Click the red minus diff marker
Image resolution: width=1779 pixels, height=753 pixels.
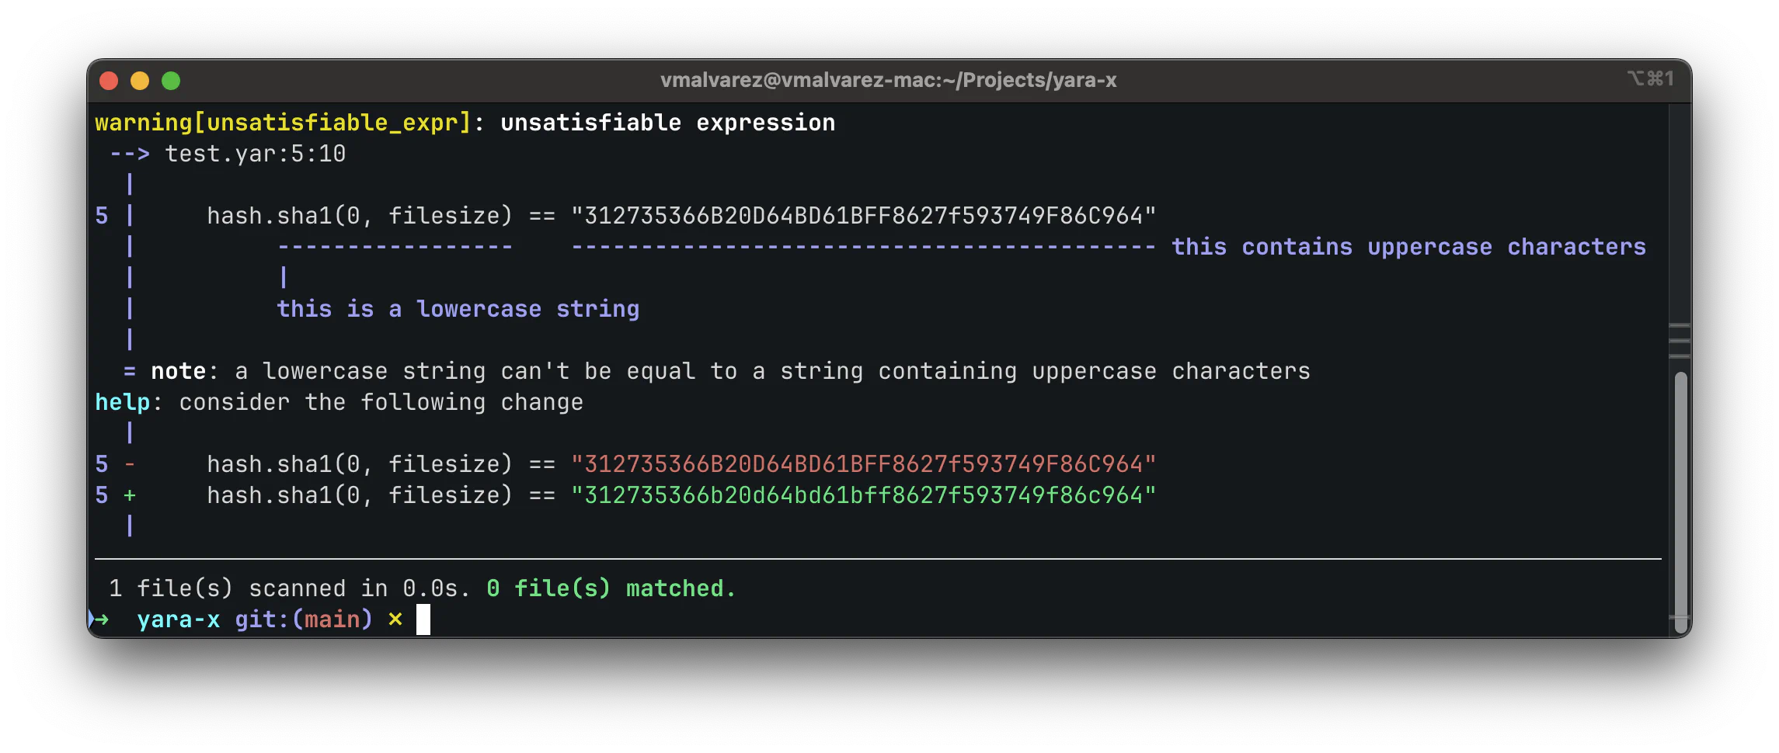click(x=130, y=464)
